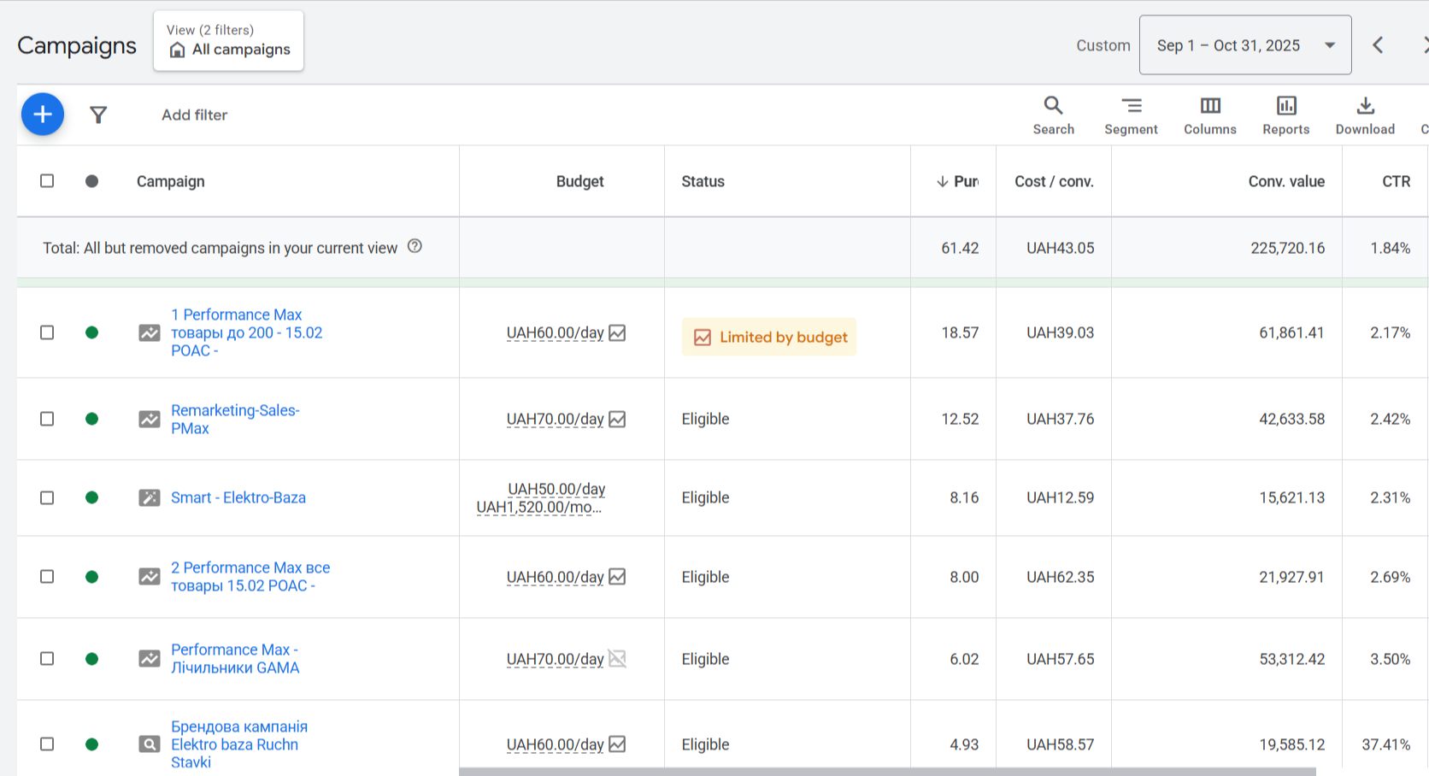The image size is (1429, 776).
Task: Check the Smart - Elektro-Baza row checkbox
Action: [47, 497]
